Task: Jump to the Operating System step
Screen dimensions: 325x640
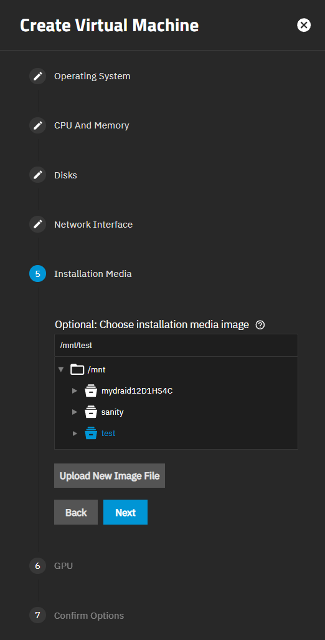Action: 92,76
